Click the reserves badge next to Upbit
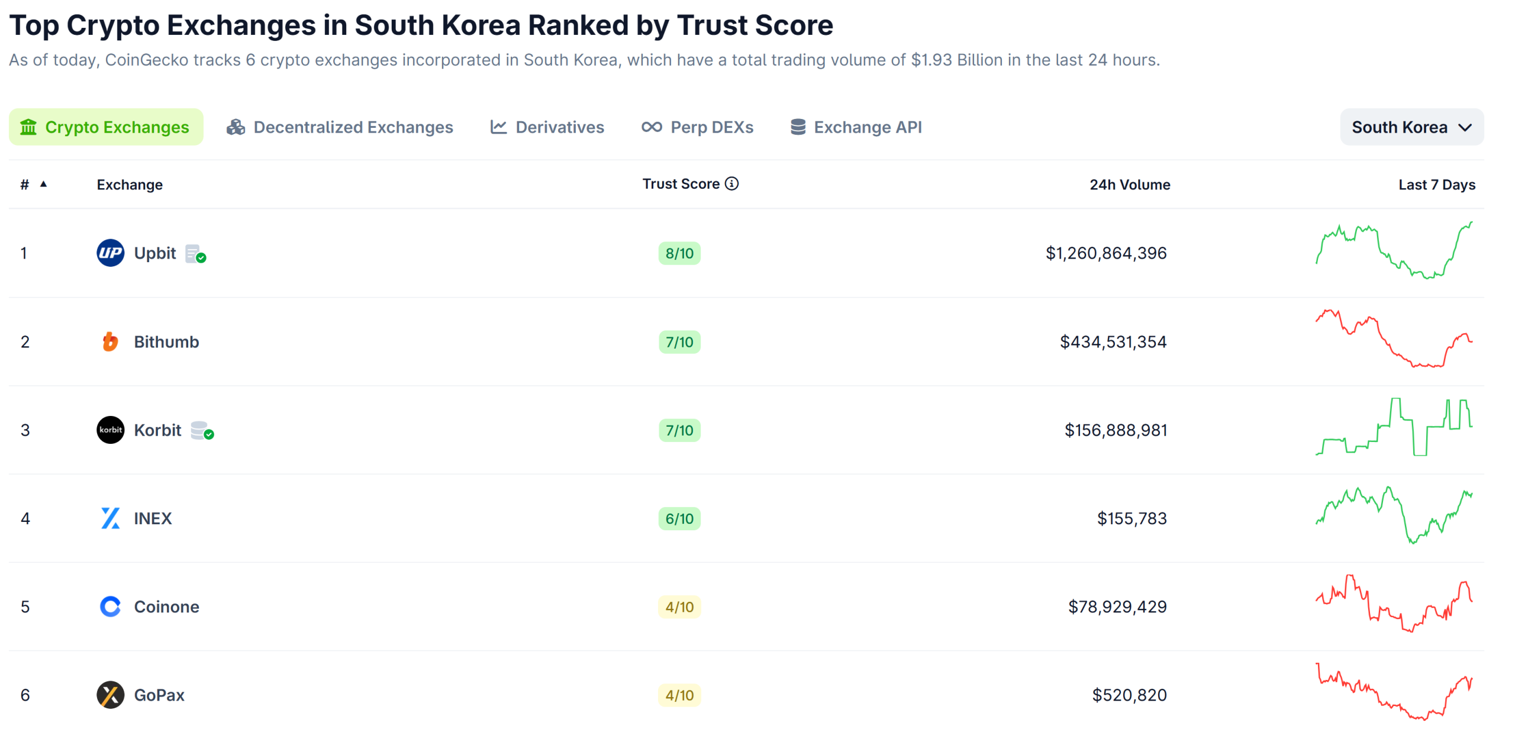Screen dimensions: 1515x732 (195, 253)
